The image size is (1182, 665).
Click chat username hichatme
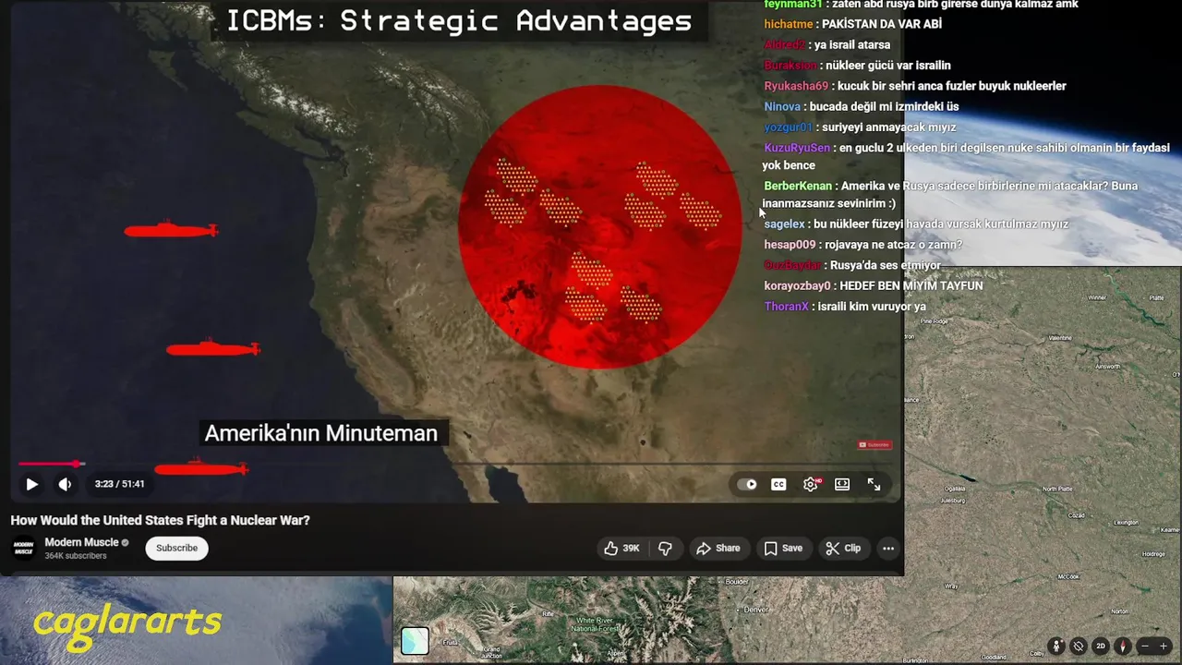(789, 24)
